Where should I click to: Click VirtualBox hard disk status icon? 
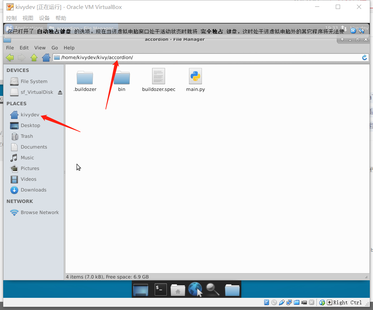point(266,302)
